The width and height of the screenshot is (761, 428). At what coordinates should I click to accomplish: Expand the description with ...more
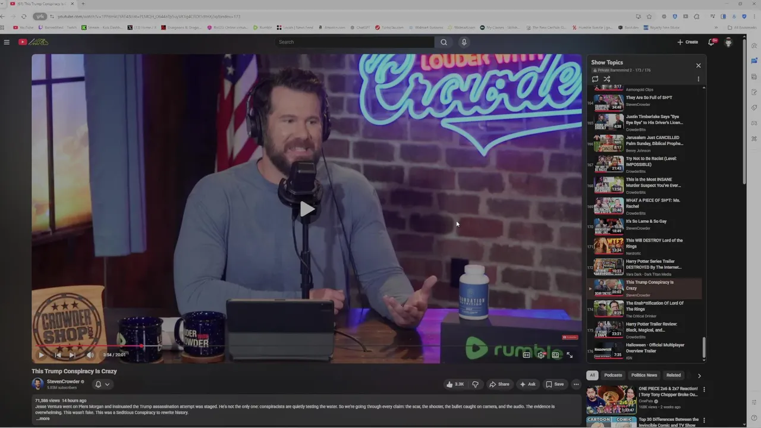(43, 418)
